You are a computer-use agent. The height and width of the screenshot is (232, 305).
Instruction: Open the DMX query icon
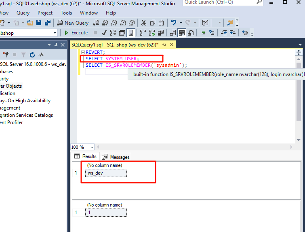coord(114,23)
